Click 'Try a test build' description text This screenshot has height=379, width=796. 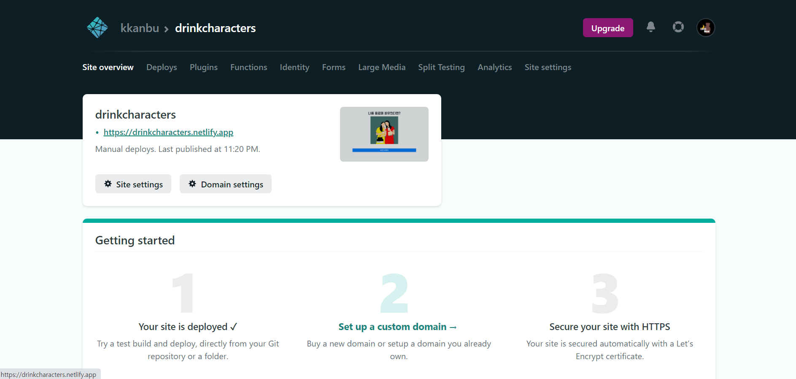coord(188,350)
